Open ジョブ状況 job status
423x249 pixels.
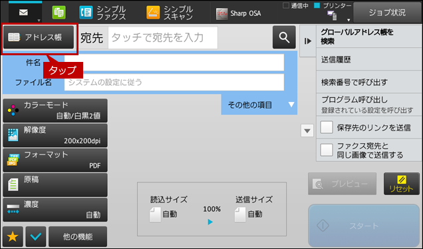(387, 13)
